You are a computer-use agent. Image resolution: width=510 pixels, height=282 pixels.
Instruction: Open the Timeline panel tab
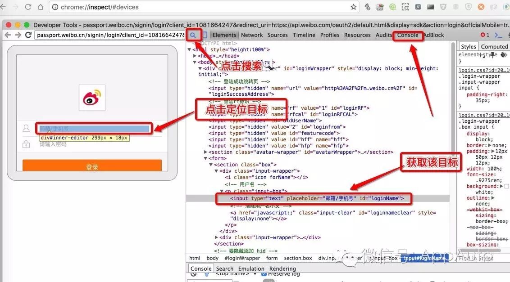pos(304,35)
